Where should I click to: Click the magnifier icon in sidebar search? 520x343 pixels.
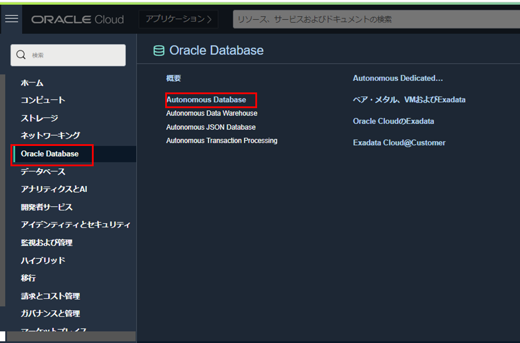21,55
